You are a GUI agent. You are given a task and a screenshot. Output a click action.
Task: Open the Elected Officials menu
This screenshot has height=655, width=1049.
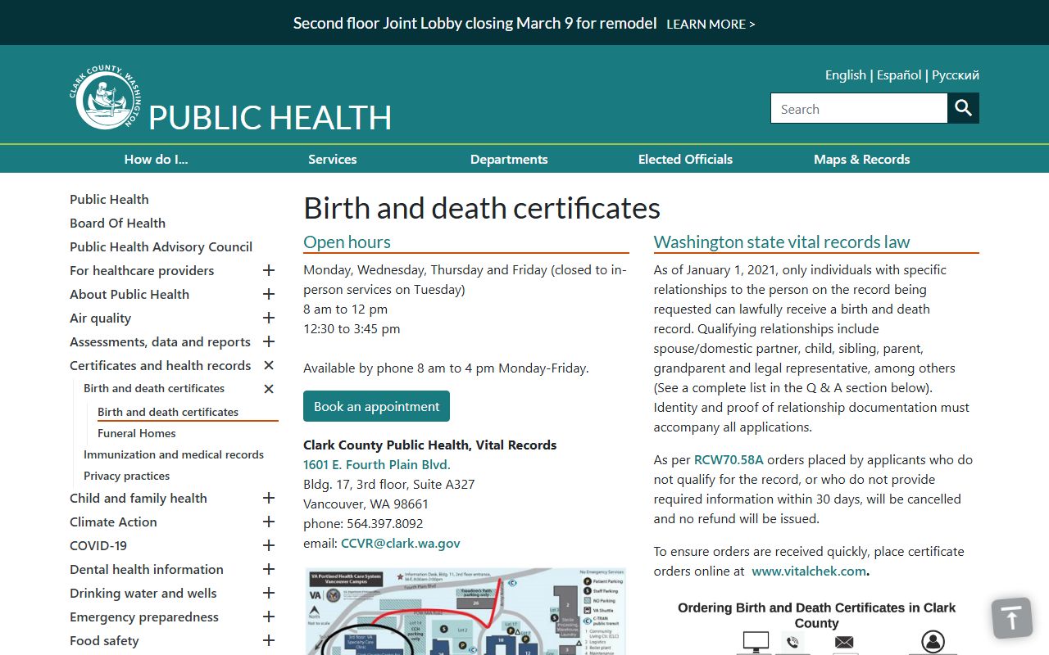[x=685, y=159]
